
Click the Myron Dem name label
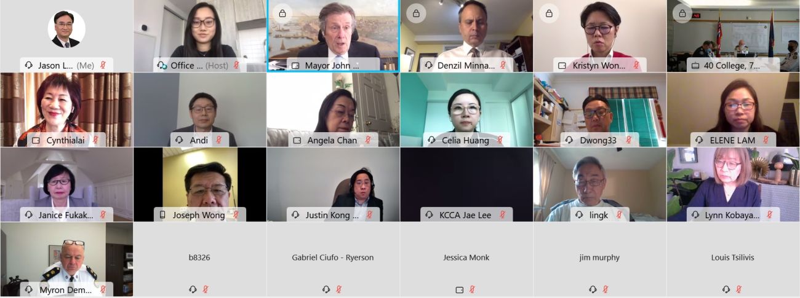pos(66,289)
